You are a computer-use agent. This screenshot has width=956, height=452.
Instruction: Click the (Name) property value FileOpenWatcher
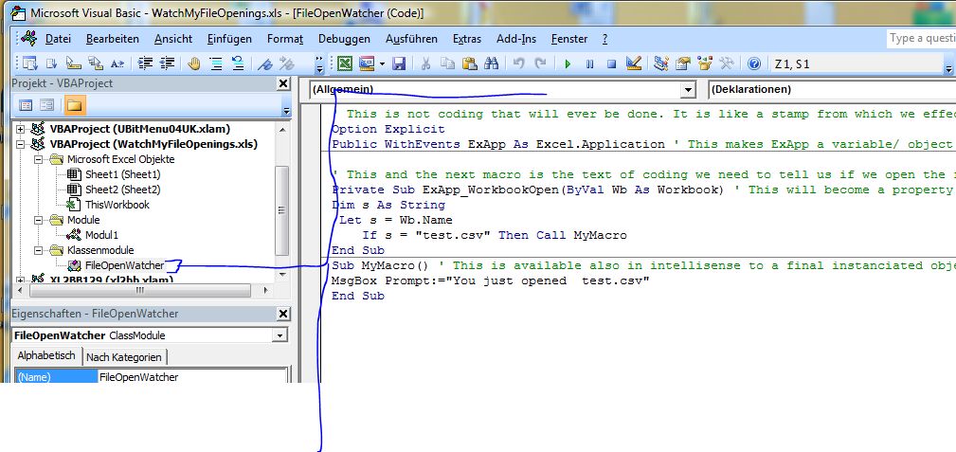coord(191,377)
